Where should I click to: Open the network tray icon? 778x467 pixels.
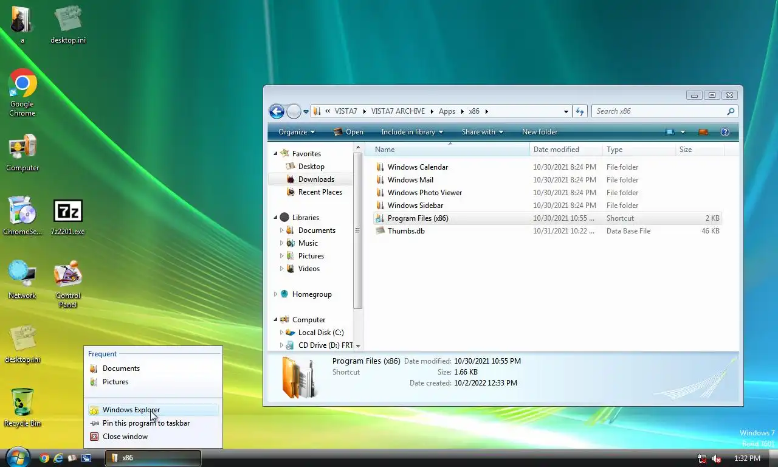[702, 458]
